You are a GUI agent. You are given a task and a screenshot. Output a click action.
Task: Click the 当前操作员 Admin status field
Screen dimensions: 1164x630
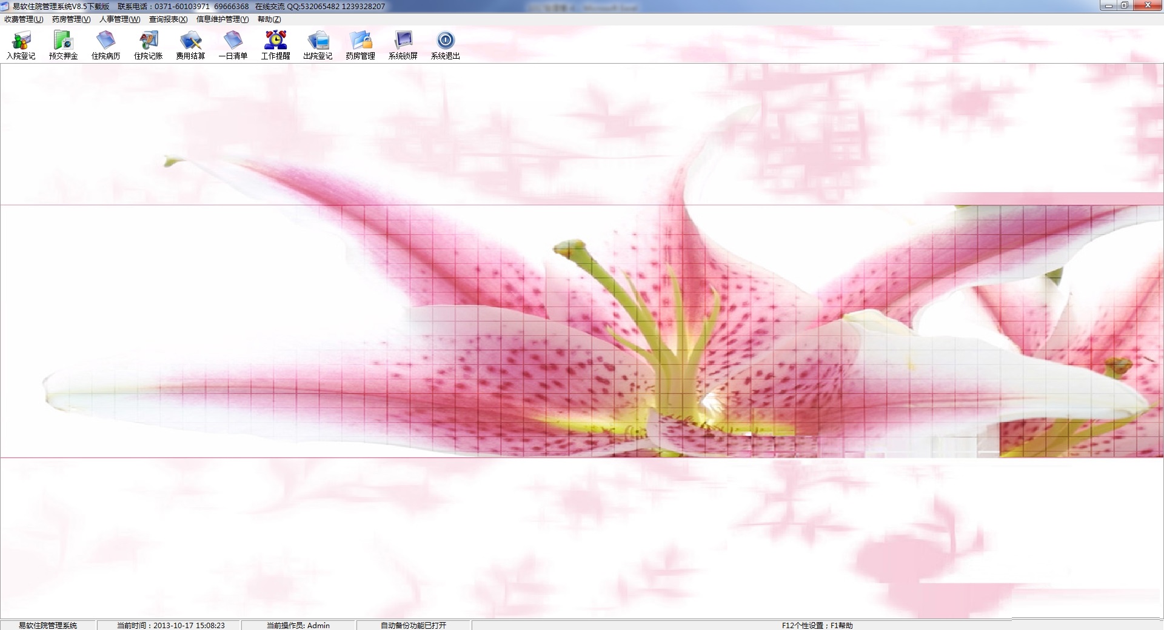298,625
